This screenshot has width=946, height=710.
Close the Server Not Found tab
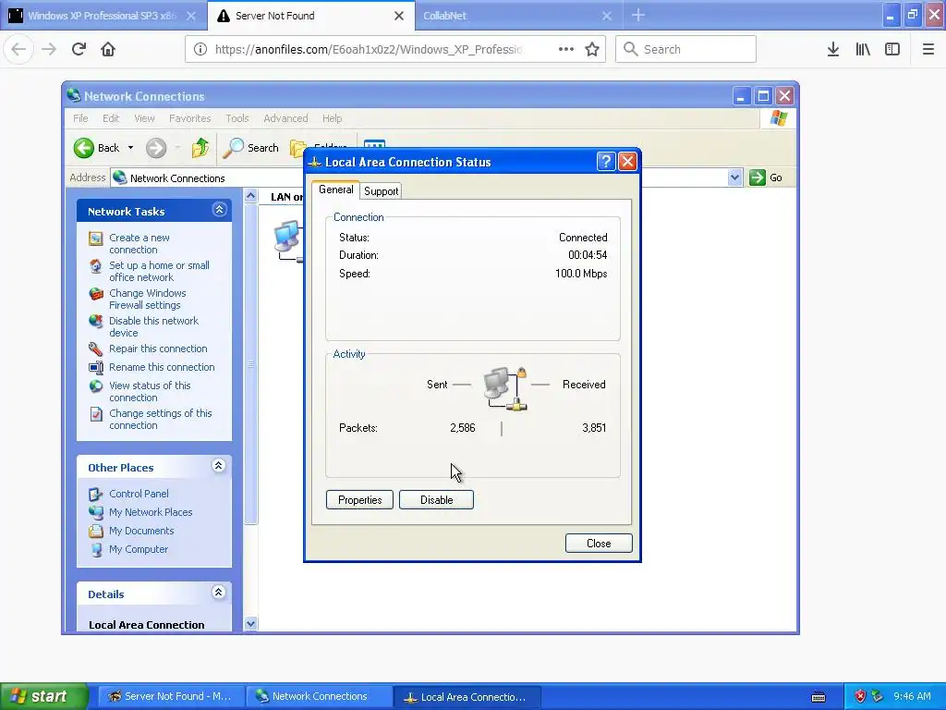click(399, 16)
